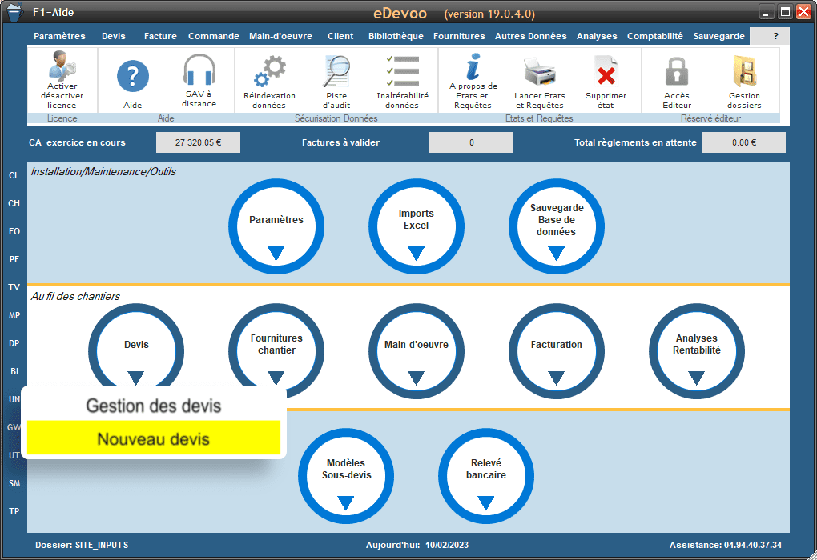Open the Sauvegarde menu
817x560 pixels.
point(719,36)
